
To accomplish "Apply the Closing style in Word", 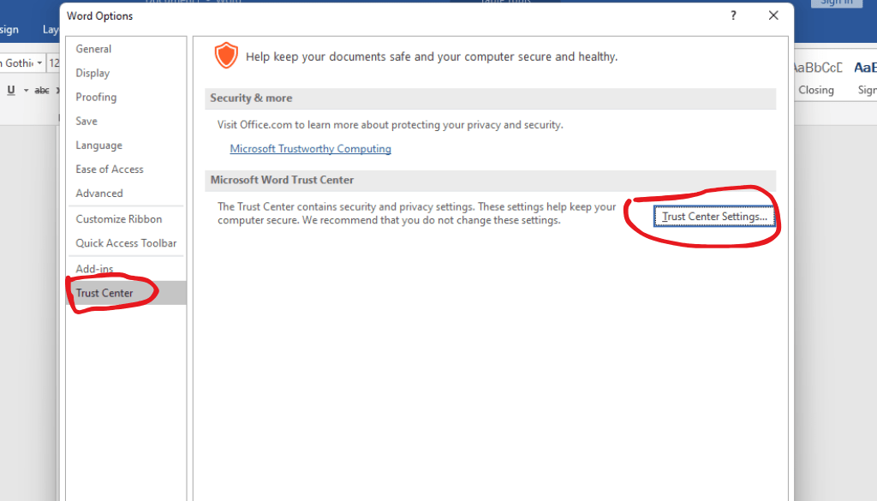I will (x=816, y=77).
